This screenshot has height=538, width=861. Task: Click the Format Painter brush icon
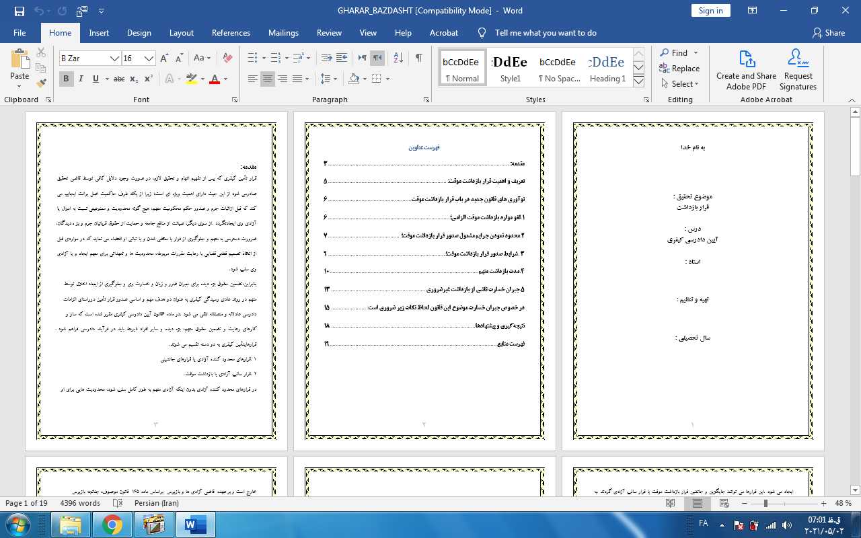pos(41,83)
